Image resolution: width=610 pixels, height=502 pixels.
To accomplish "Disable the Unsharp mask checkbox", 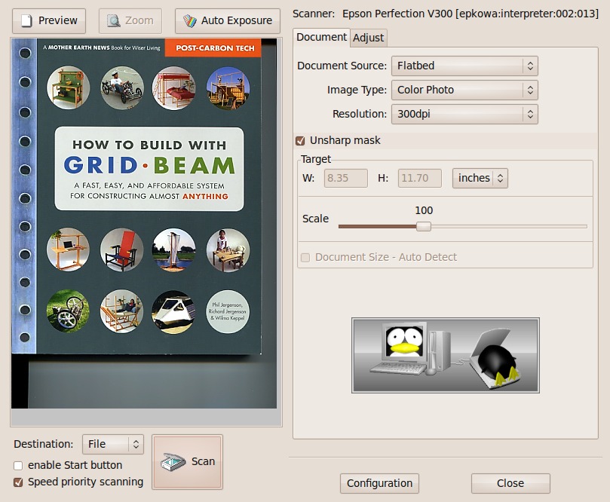I will [300, 141].
